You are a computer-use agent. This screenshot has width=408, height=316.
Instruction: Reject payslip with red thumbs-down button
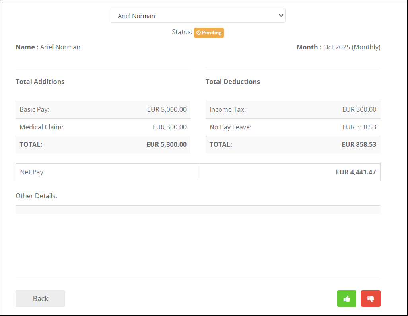(371, 298)
